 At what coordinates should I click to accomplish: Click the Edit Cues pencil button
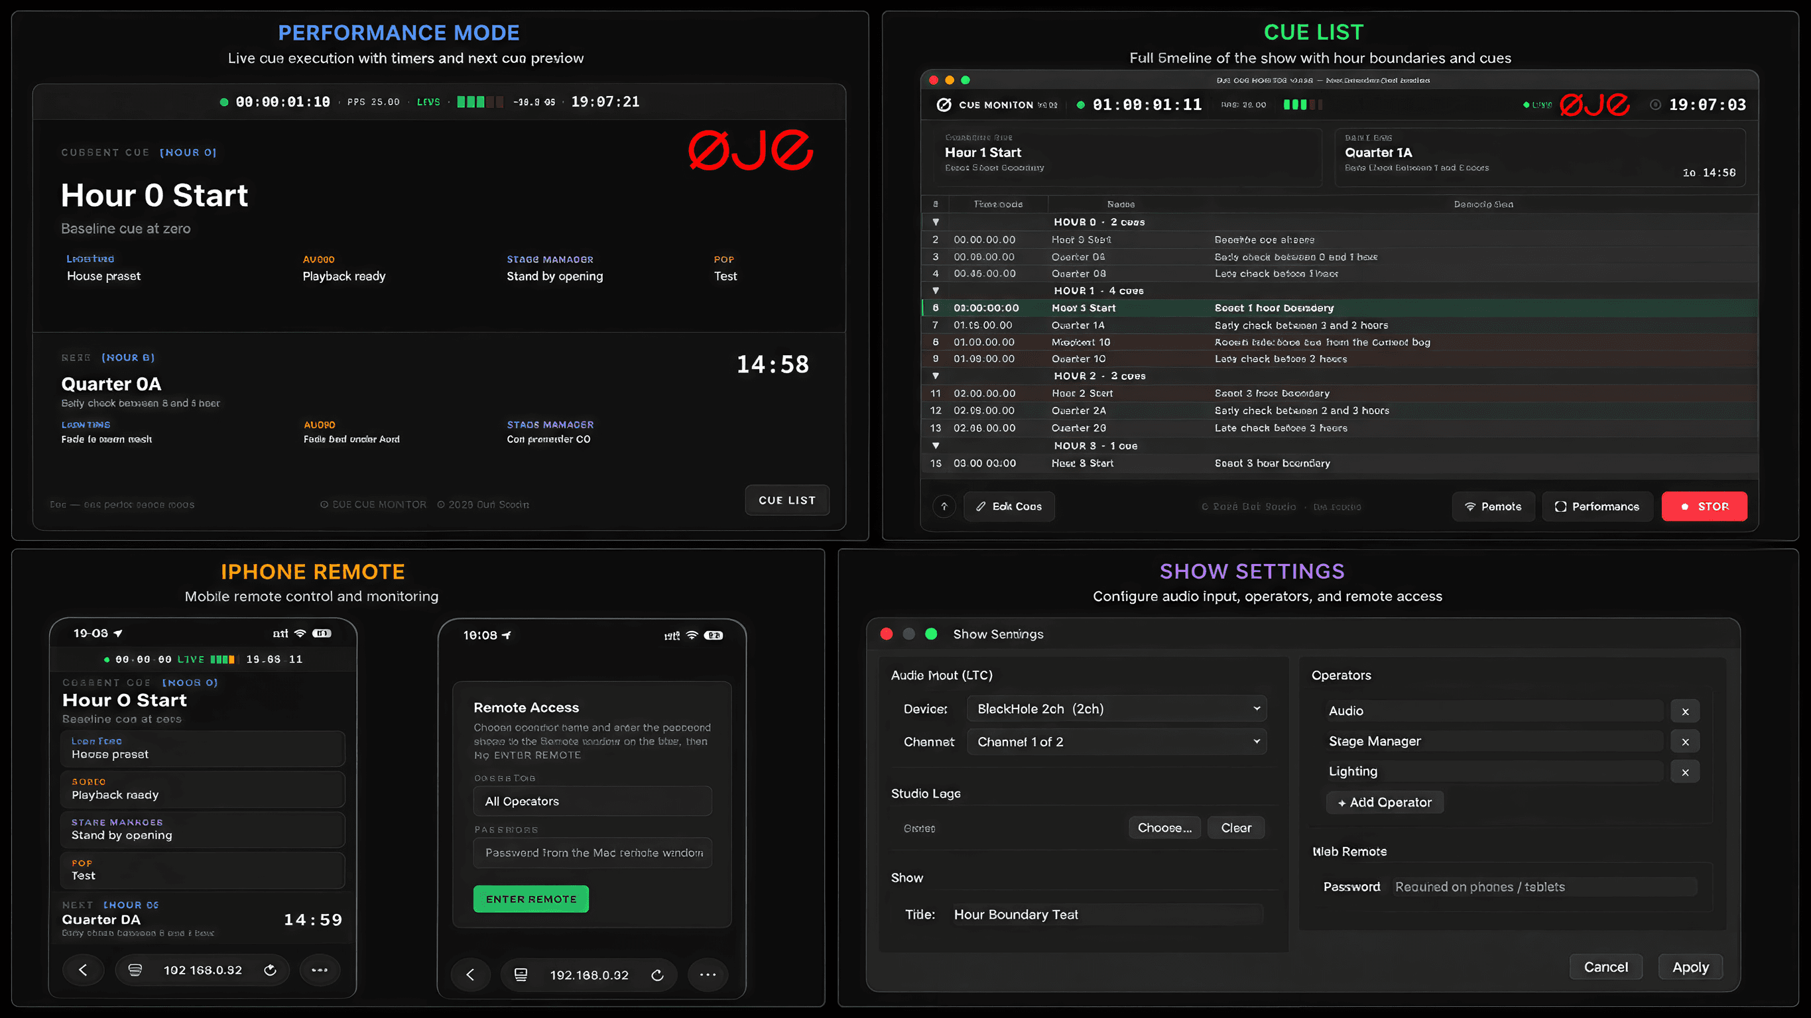coord(1009,506)
